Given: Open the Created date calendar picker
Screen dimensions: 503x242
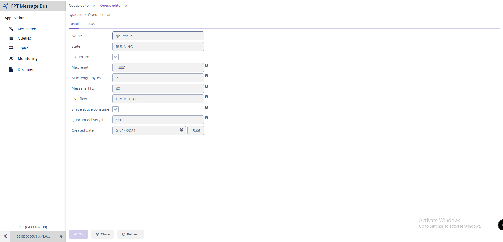Looking at the screenshot, I should point(181,130).
